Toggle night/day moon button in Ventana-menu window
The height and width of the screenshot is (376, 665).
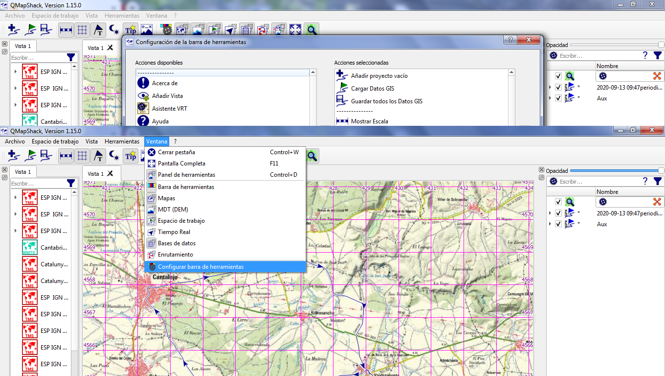click(114, 156)
